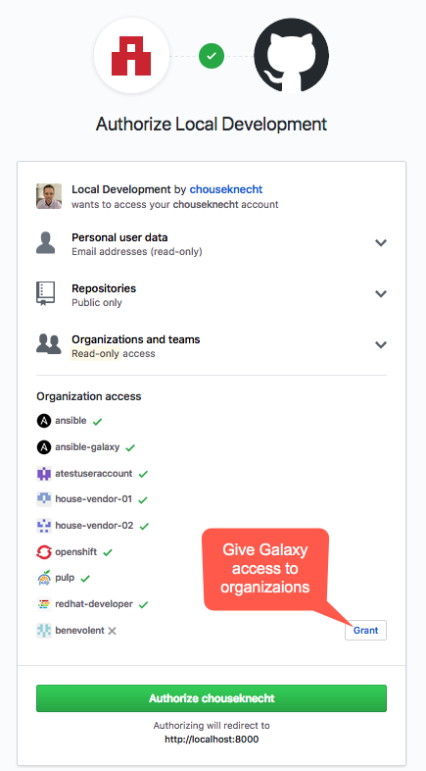The width and height of the screenshot is (426, 771).
Task: Open the chouseknecht developer profile link
Action: click(x=226, y=189)
